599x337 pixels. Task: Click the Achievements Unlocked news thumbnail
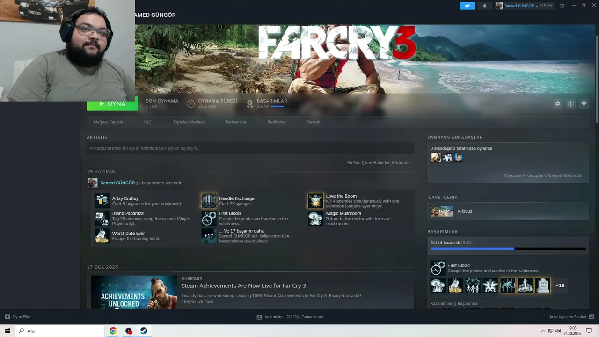[134, 292]
